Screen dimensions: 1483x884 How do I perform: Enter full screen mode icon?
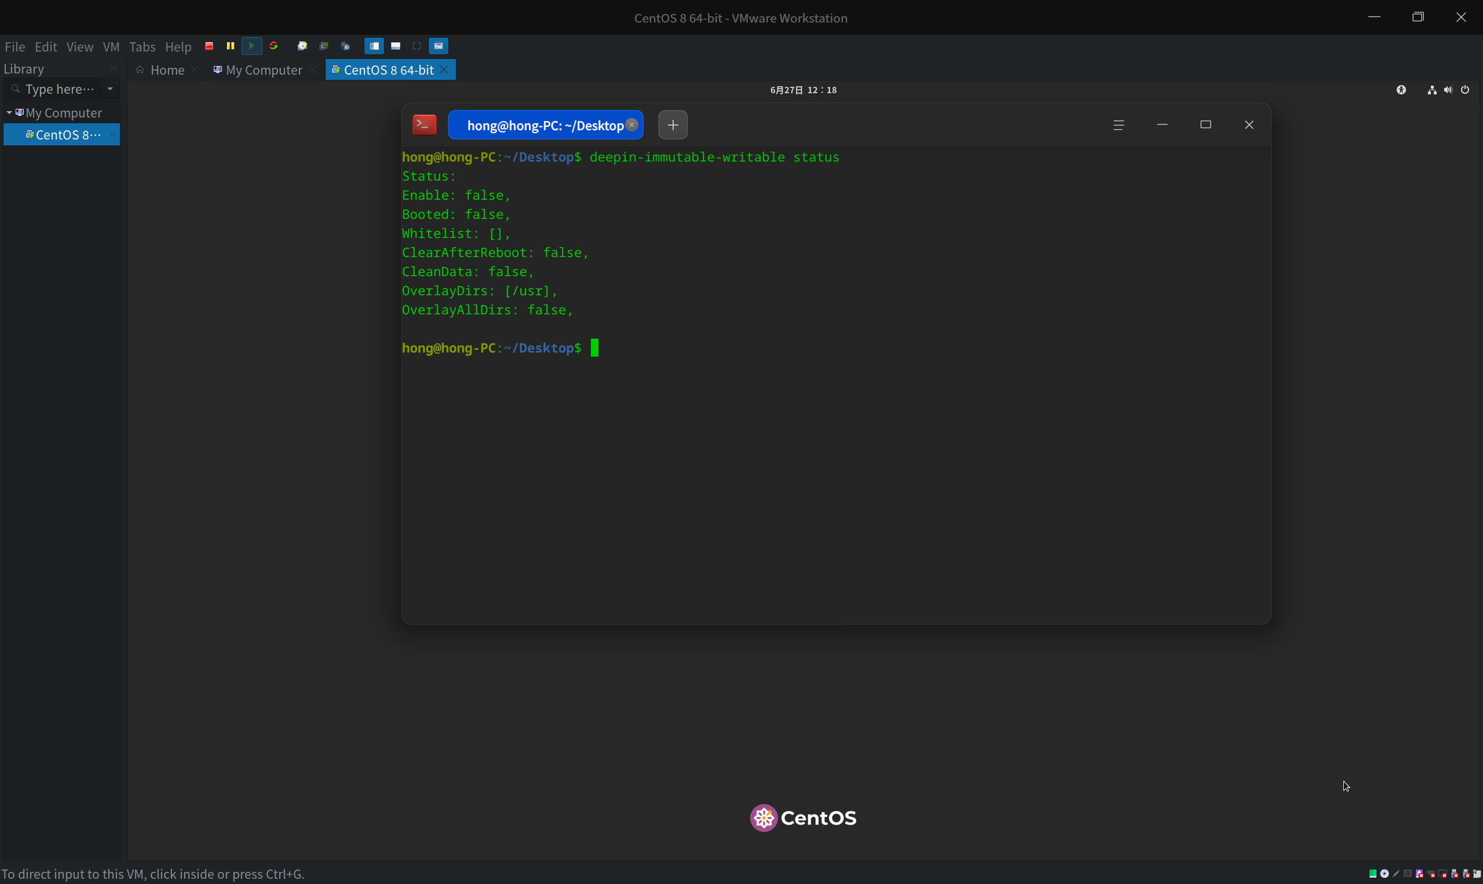click(417, 46)
